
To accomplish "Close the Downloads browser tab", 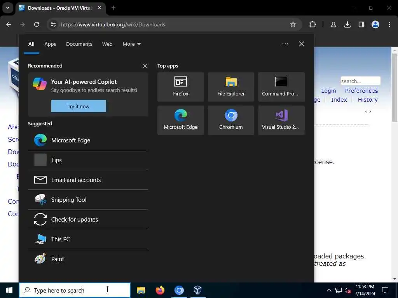I will (x=99, y=8).
